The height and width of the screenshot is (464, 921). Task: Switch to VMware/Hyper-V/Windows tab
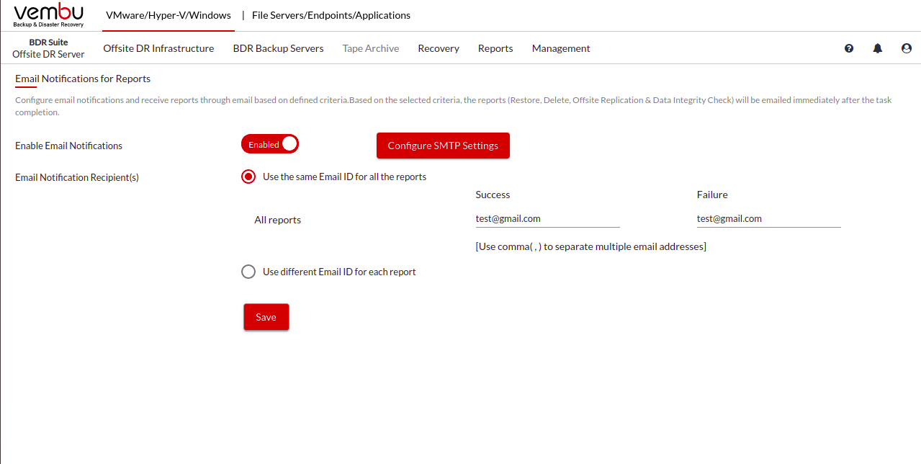click(x=169, y=15)
